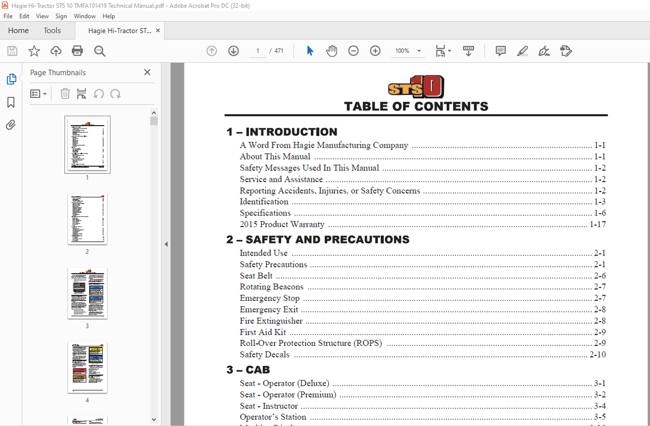Switch to the Tools tab
650x426 pixels.
pyautogui.click(x=52, y=30)
